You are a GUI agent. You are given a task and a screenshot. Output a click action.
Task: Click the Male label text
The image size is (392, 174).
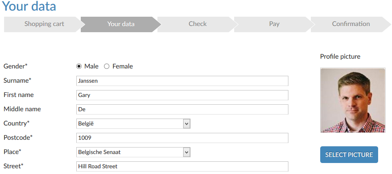tap(91, 66)
